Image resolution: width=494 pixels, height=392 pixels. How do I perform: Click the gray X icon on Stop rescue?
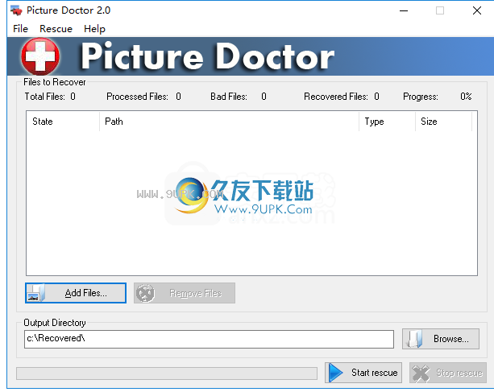pyautogui.click(x=421, y=373)
